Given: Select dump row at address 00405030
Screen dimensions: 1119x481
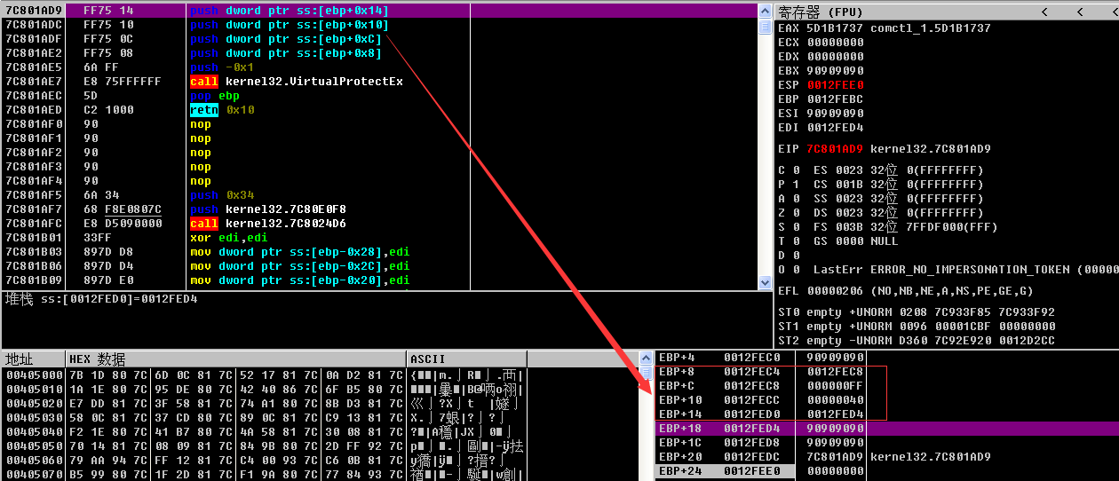Looking at the screenshot, I should pyautogui.click(x=33, y=417).
